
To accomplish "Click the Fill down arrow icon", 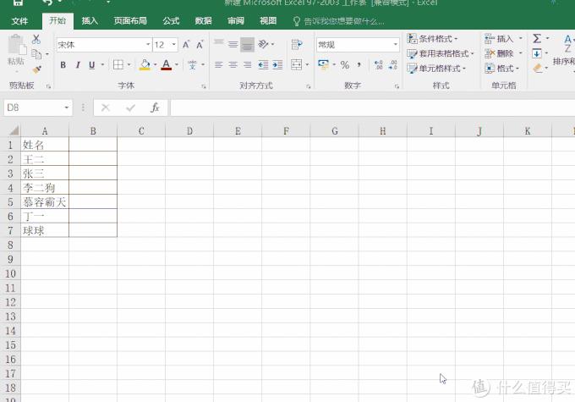I will pyautogui.click(x=537, y=53).
